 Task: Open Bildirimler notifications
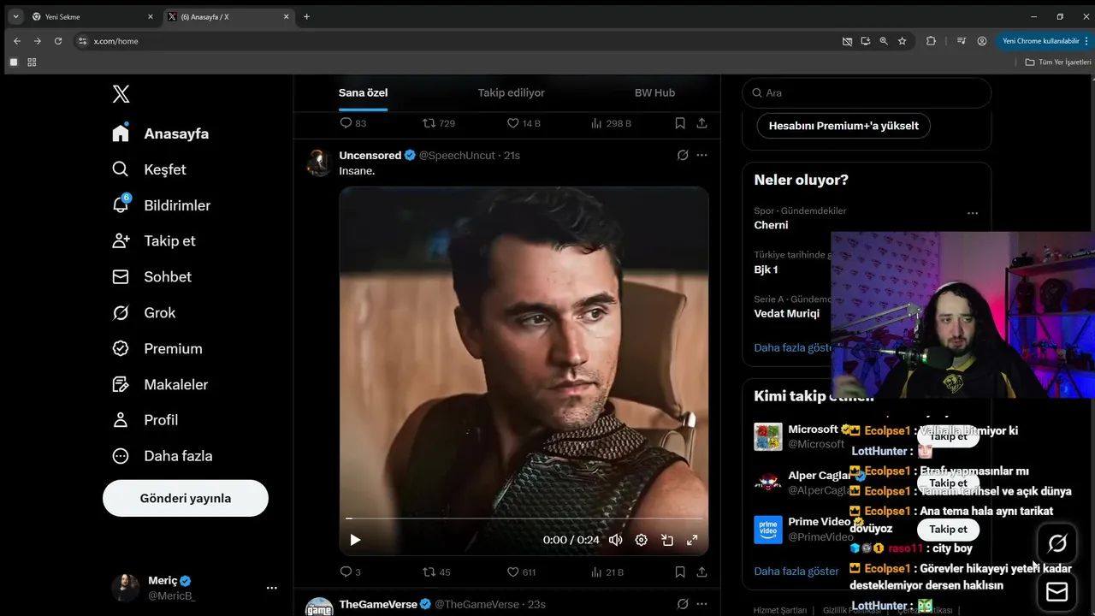click(x=162, y=205)
